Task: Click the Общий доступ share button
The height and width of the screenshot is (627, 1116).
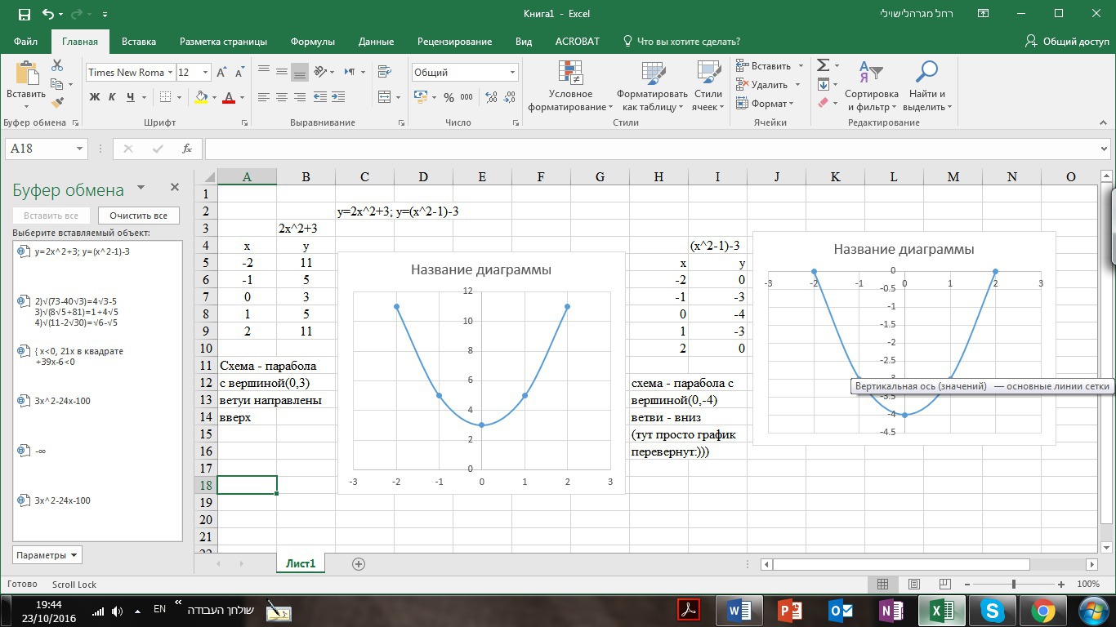Action: 1067,42
